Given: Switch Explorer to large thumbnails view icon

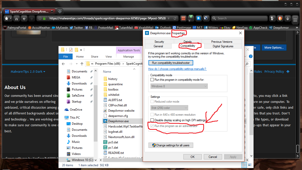Looking at the screenshot, I should point(249,165).
